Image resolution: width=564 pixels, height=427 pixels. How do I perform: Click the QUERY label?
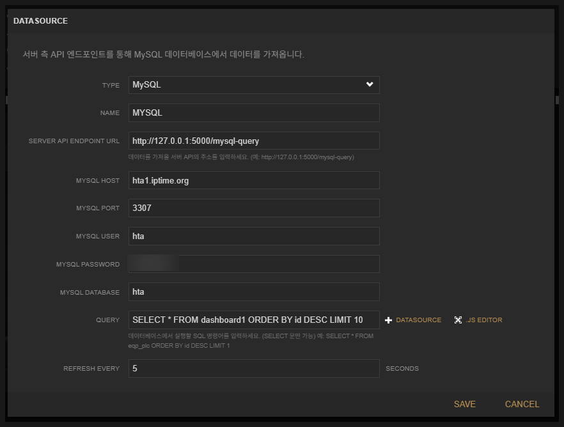click(x=107, y=320)
